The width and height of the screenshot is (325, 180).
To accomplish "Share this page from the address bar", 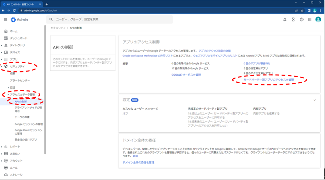I will tap(297, 11).
